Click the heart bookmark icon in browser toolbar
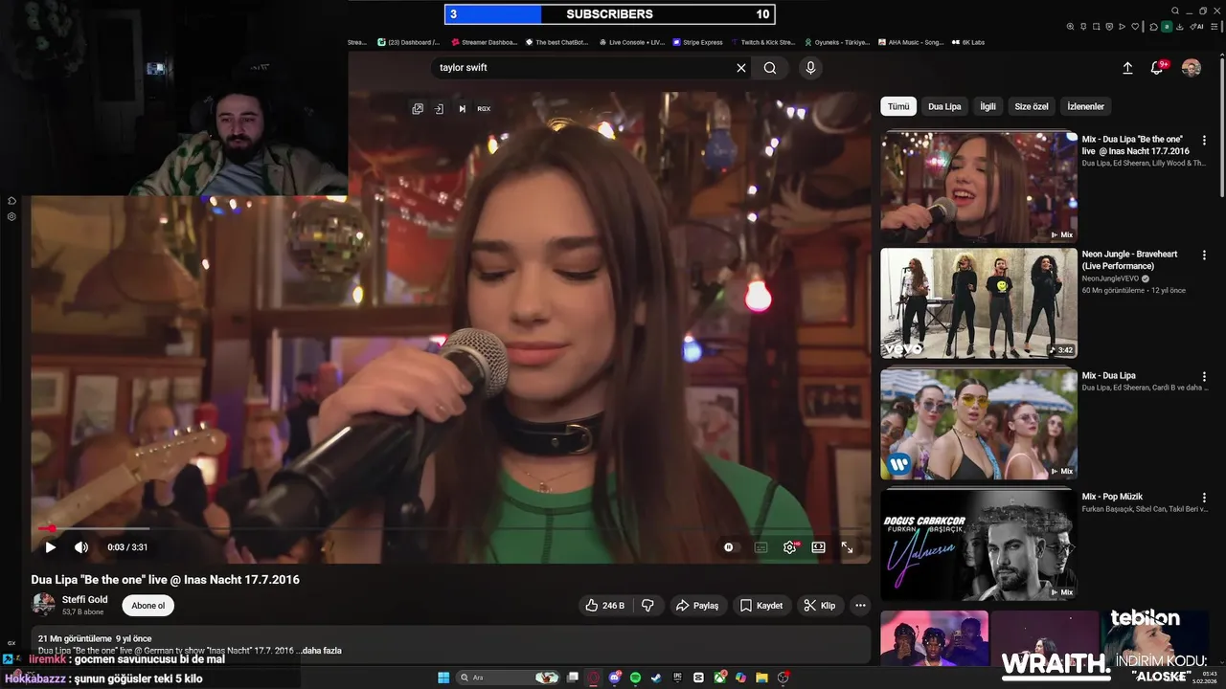Screen dimensions: 1226x689 1135,27
